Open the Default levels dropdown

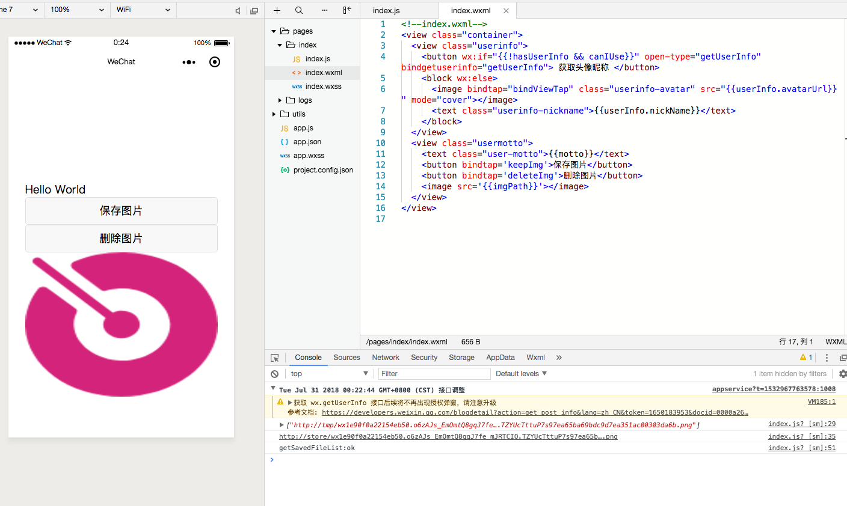521,374
